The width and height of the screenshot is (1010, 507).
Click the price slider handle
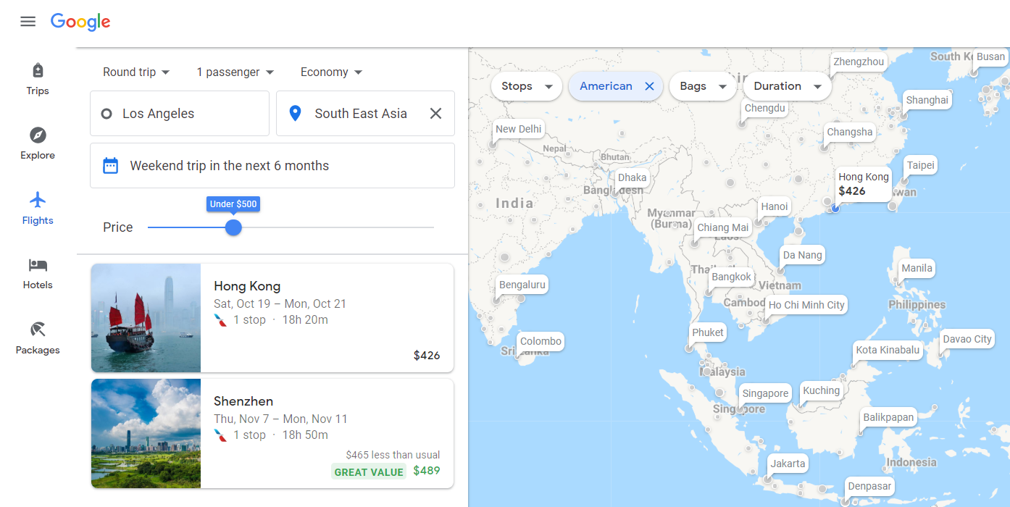pos(233,227)
